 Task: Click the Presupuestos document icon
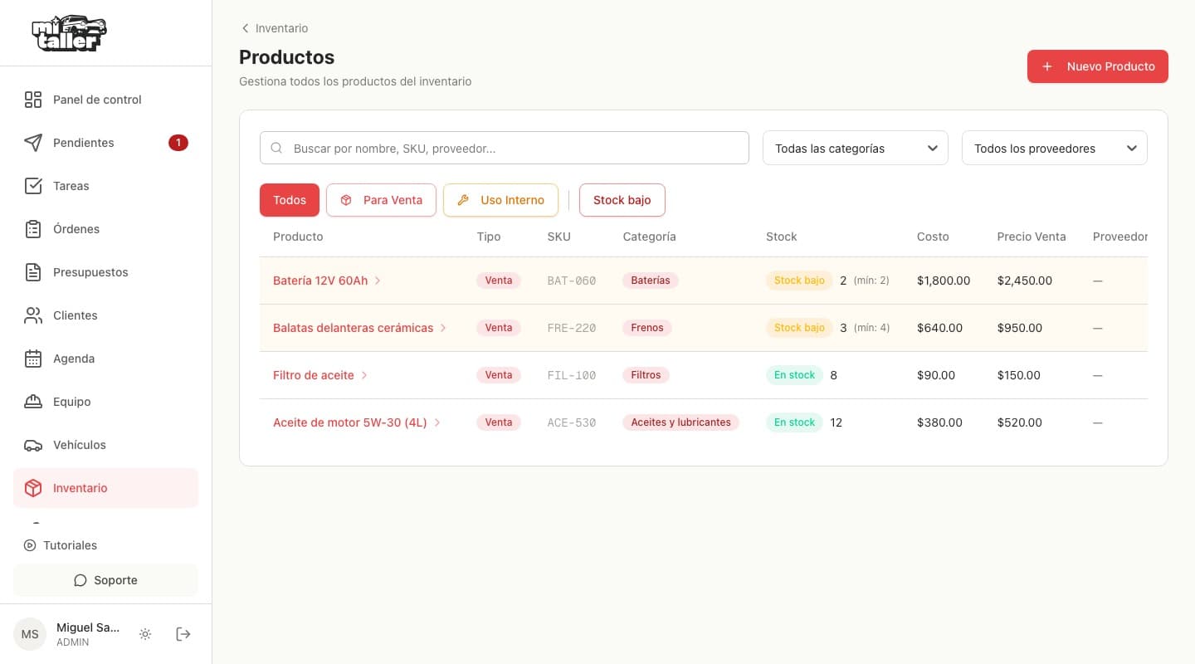(33, 272)
